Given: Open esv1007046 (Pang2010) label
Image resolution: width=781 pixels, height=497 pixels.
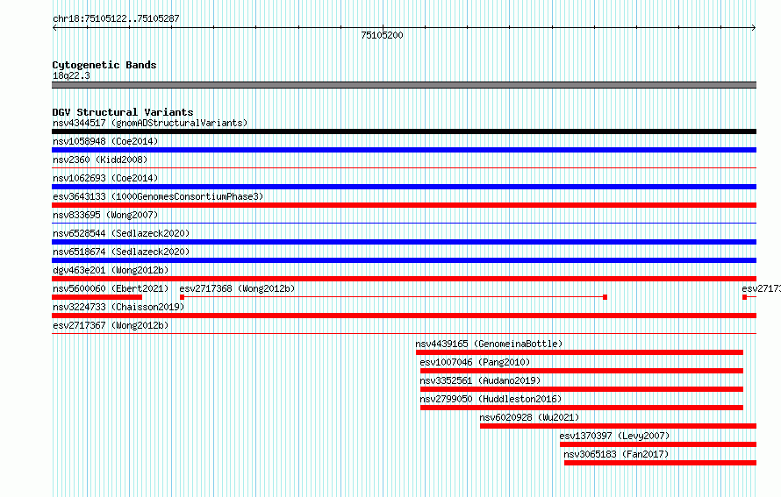Looking at the screenshot, I should pyautogui.click(x=475, y=362).
